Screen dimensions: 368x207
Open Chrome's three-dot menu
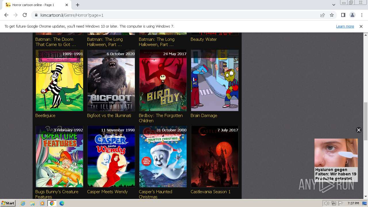pos(362,15)
